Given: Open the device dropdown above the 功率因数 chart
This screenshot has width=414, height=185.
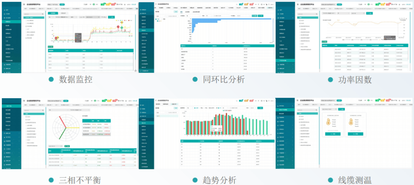Looking at the screenshot, I should pos(330,13).
